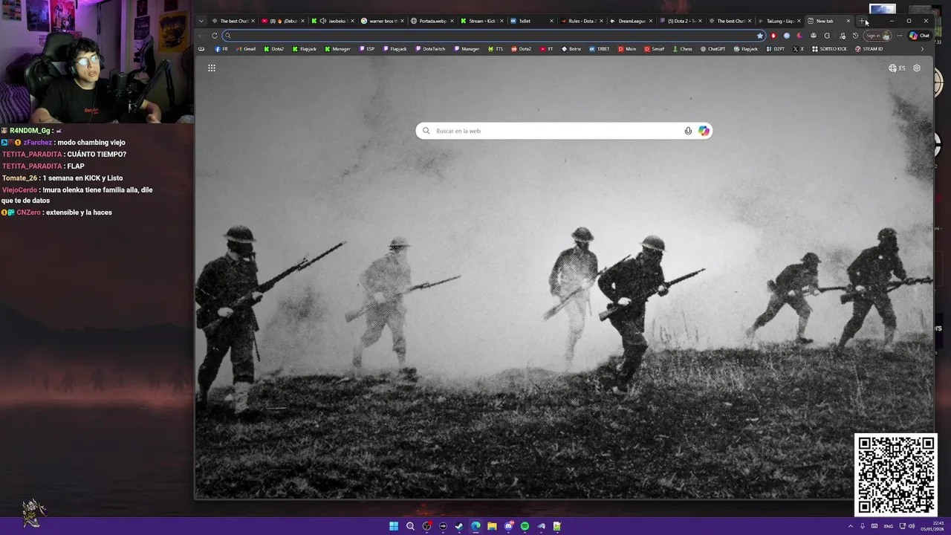Open the browser history clock icon

tap(855, 36)
